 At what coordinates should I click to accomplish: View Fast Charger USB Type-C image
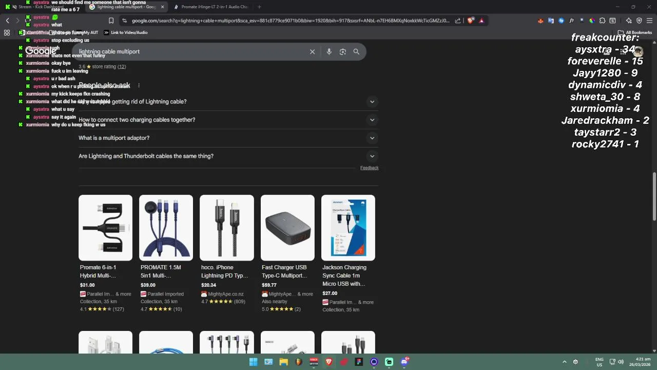point(287,228)
